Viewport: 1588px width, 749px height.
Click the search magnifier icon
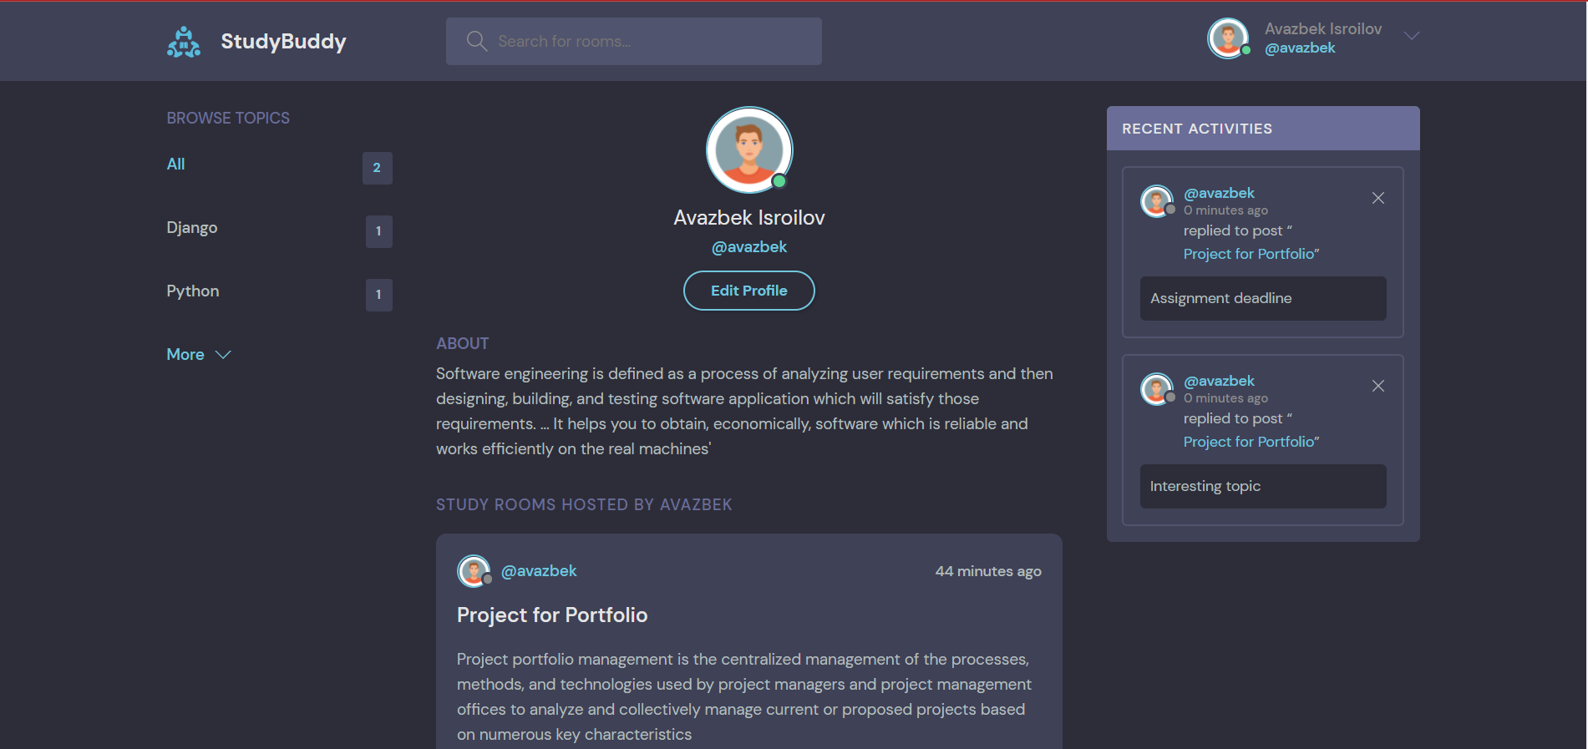(476, 40)
